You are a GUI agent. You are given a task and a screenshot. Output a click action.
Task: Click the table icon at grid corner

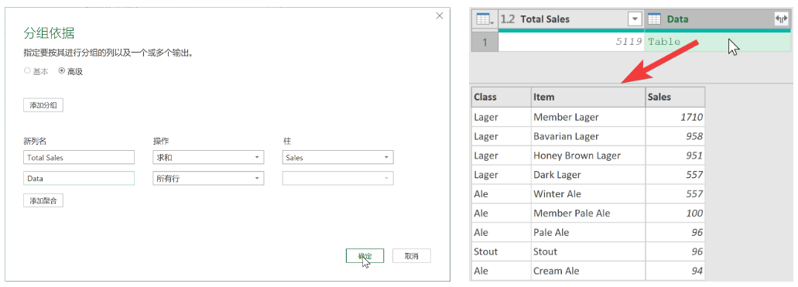484,19
